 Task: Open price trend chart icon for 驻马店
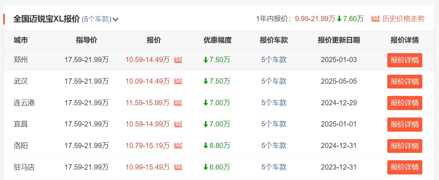coord(178,167)
